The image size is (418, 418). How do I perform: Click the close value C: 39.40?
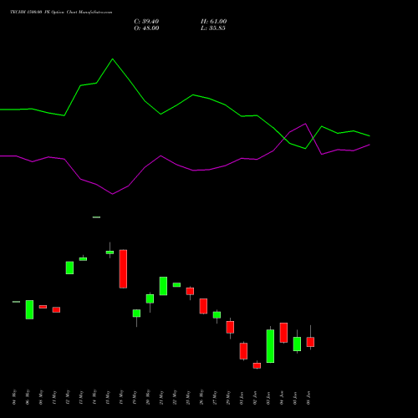pos(146,22)
